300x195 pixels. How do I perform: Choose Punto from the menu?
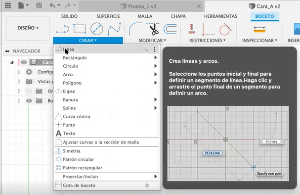pos(107,125)
